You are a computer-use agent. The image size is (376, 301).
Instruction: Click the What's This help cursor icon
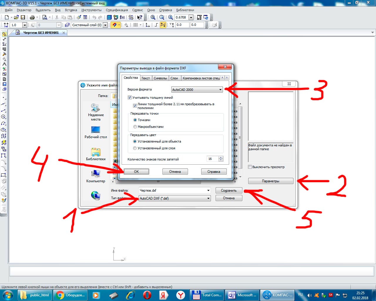(x=140, y=17)
